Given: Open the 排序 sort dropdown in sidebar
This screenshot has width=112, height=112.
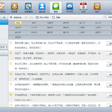Looking at the screenshot, I should [x=3, y=47].
